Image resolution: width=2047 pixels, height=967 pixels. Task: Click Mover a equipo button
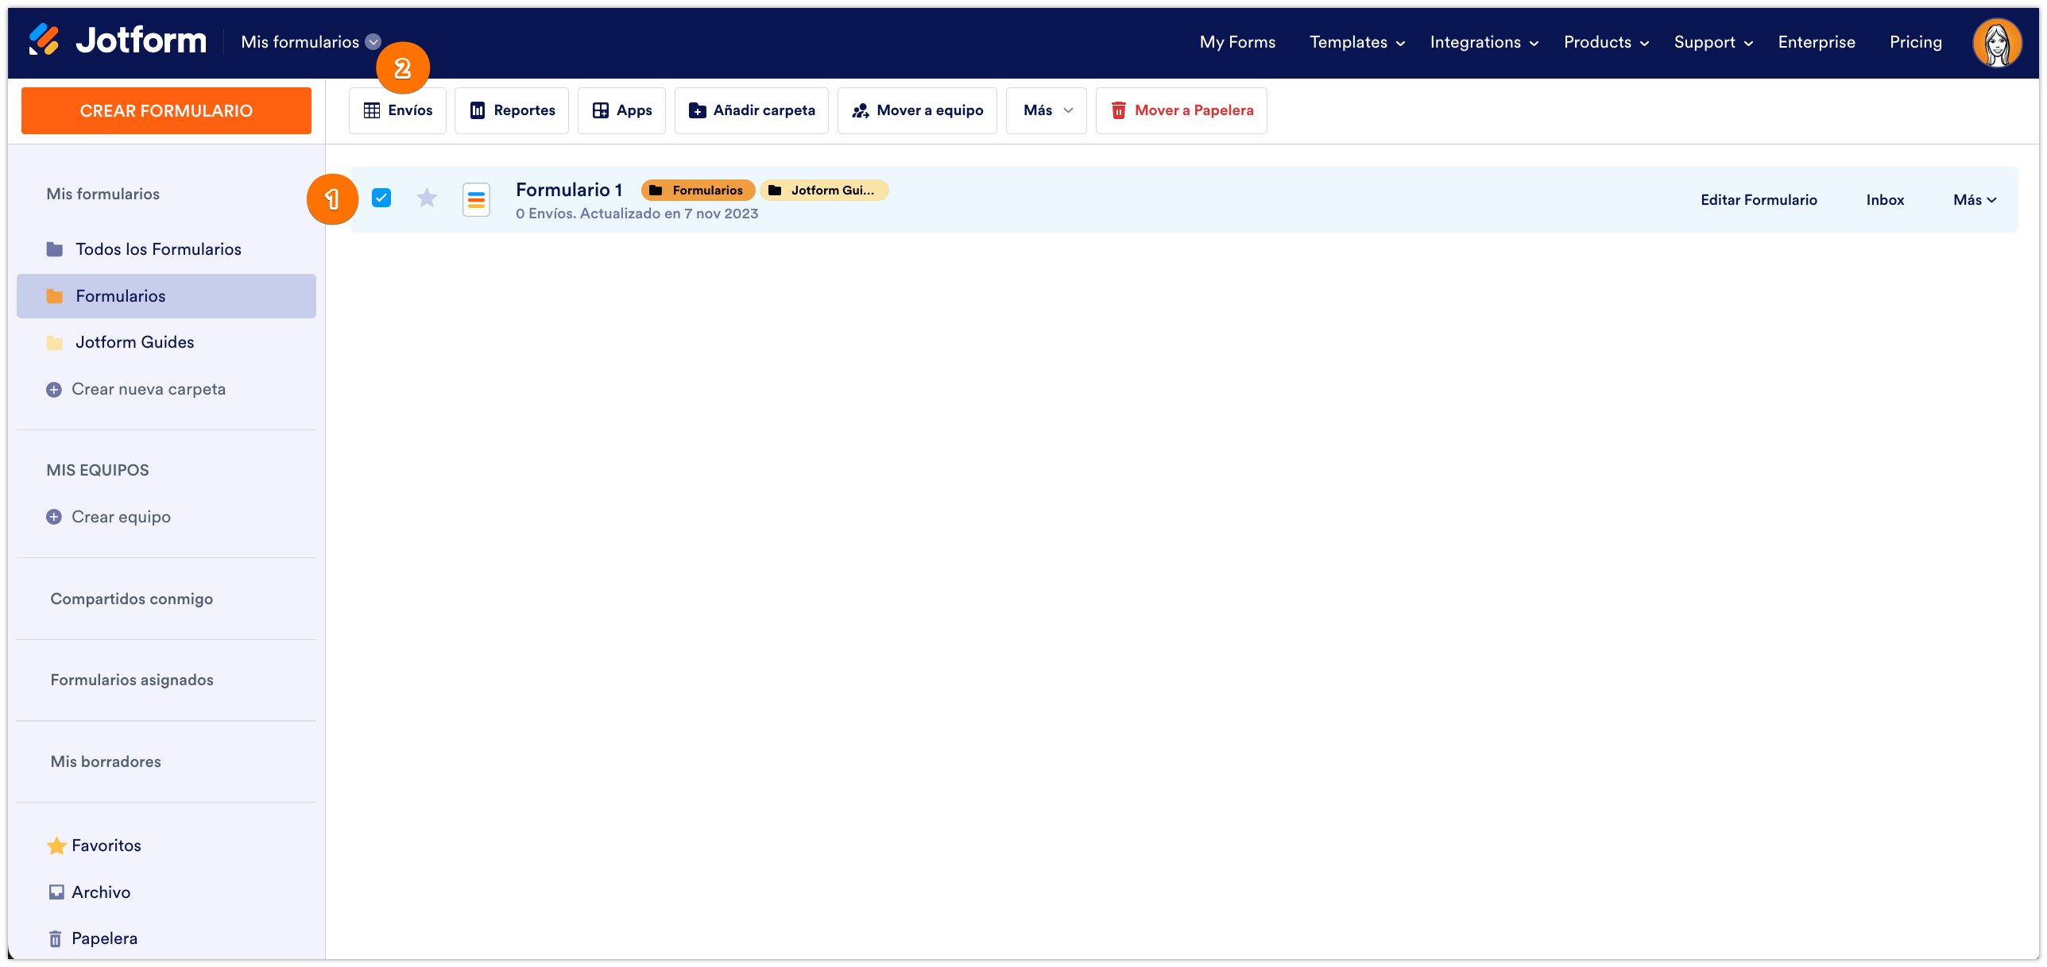917,110
